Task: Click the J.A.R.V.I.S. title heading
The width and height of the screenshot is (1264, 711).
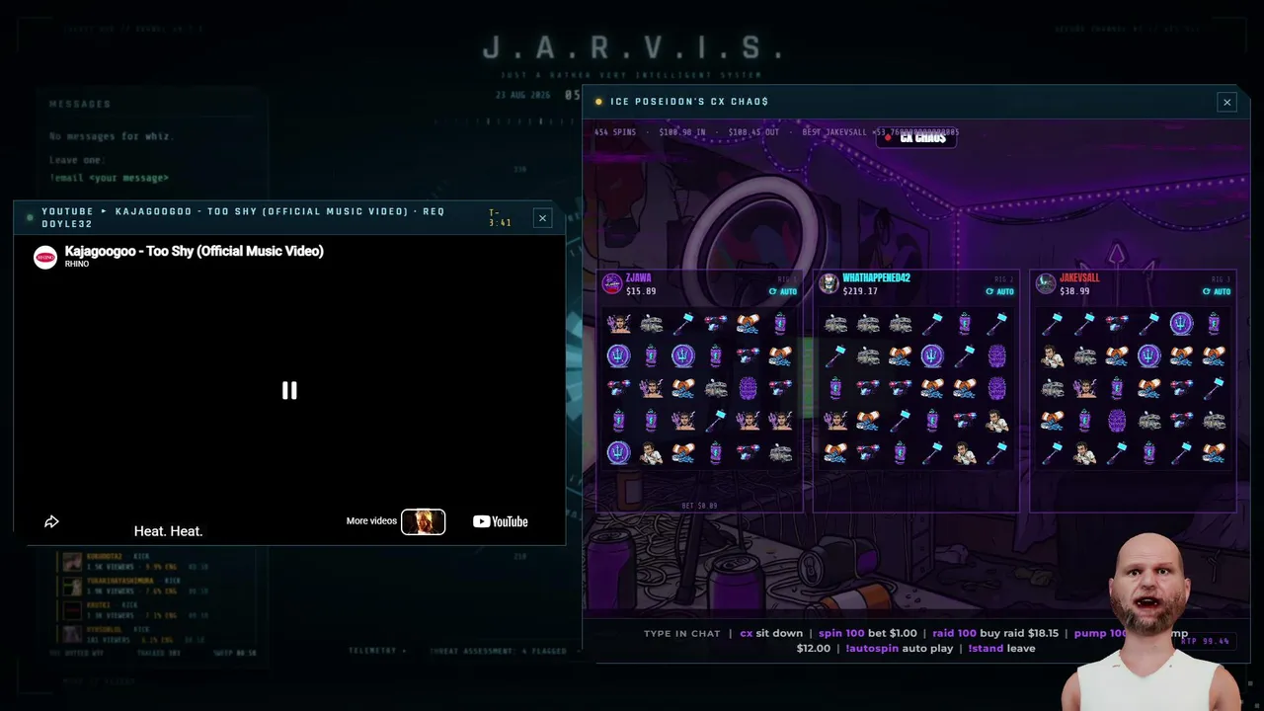Action: (x=633, y=47)
